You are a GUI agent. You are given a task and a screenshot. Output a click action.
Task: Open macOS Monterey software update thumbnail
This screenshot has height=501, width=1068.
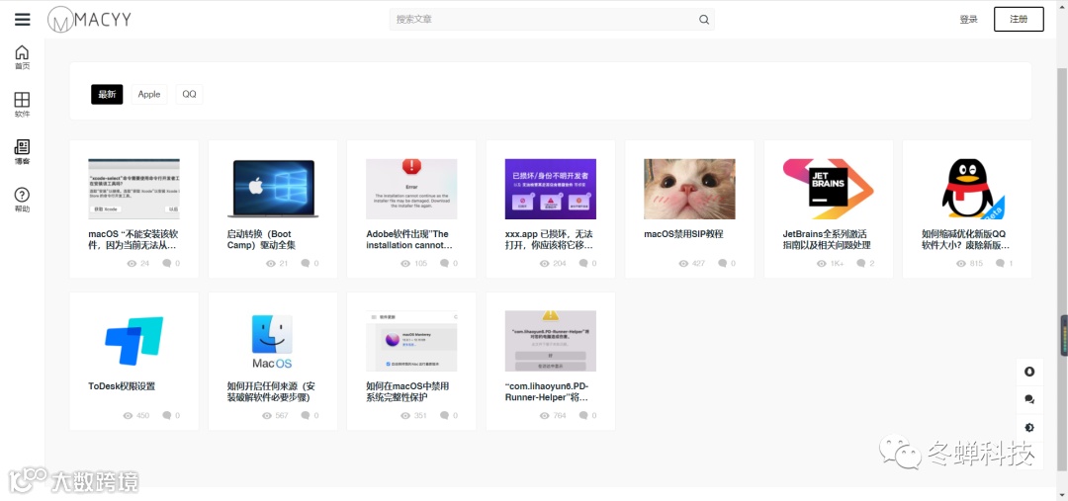click(x=411, y=341)
